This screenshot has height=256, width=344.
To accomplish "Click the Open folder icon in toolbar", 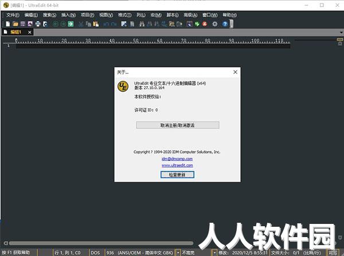I will pos(15,24).
